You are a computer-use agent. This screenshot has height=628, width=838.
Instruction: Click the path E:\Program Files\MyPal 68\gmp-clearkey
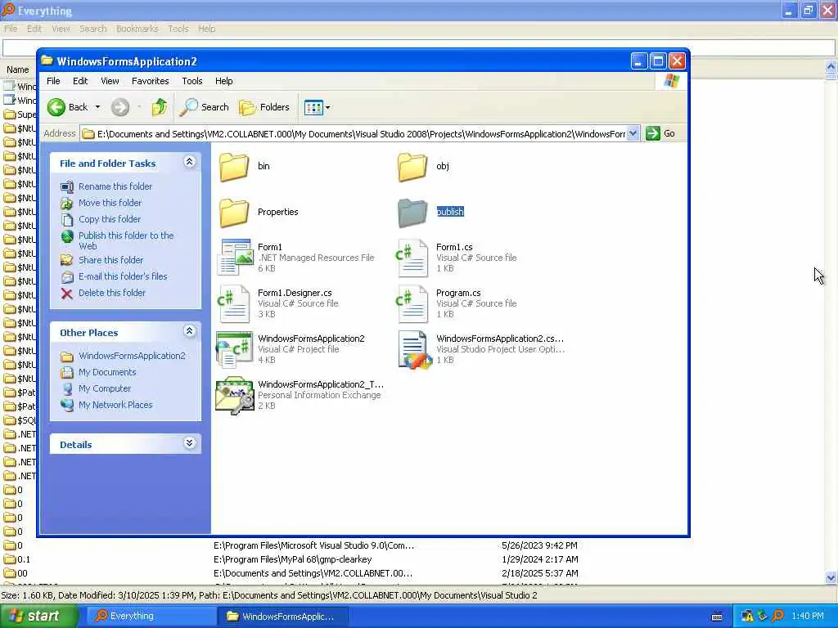click(293, 559)
